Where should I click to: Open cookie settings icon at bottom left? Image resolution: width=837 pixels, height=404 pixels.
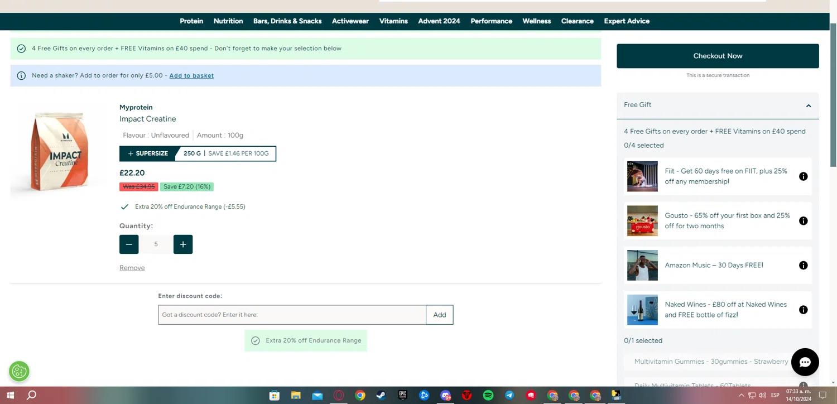(x=19, y=371)
